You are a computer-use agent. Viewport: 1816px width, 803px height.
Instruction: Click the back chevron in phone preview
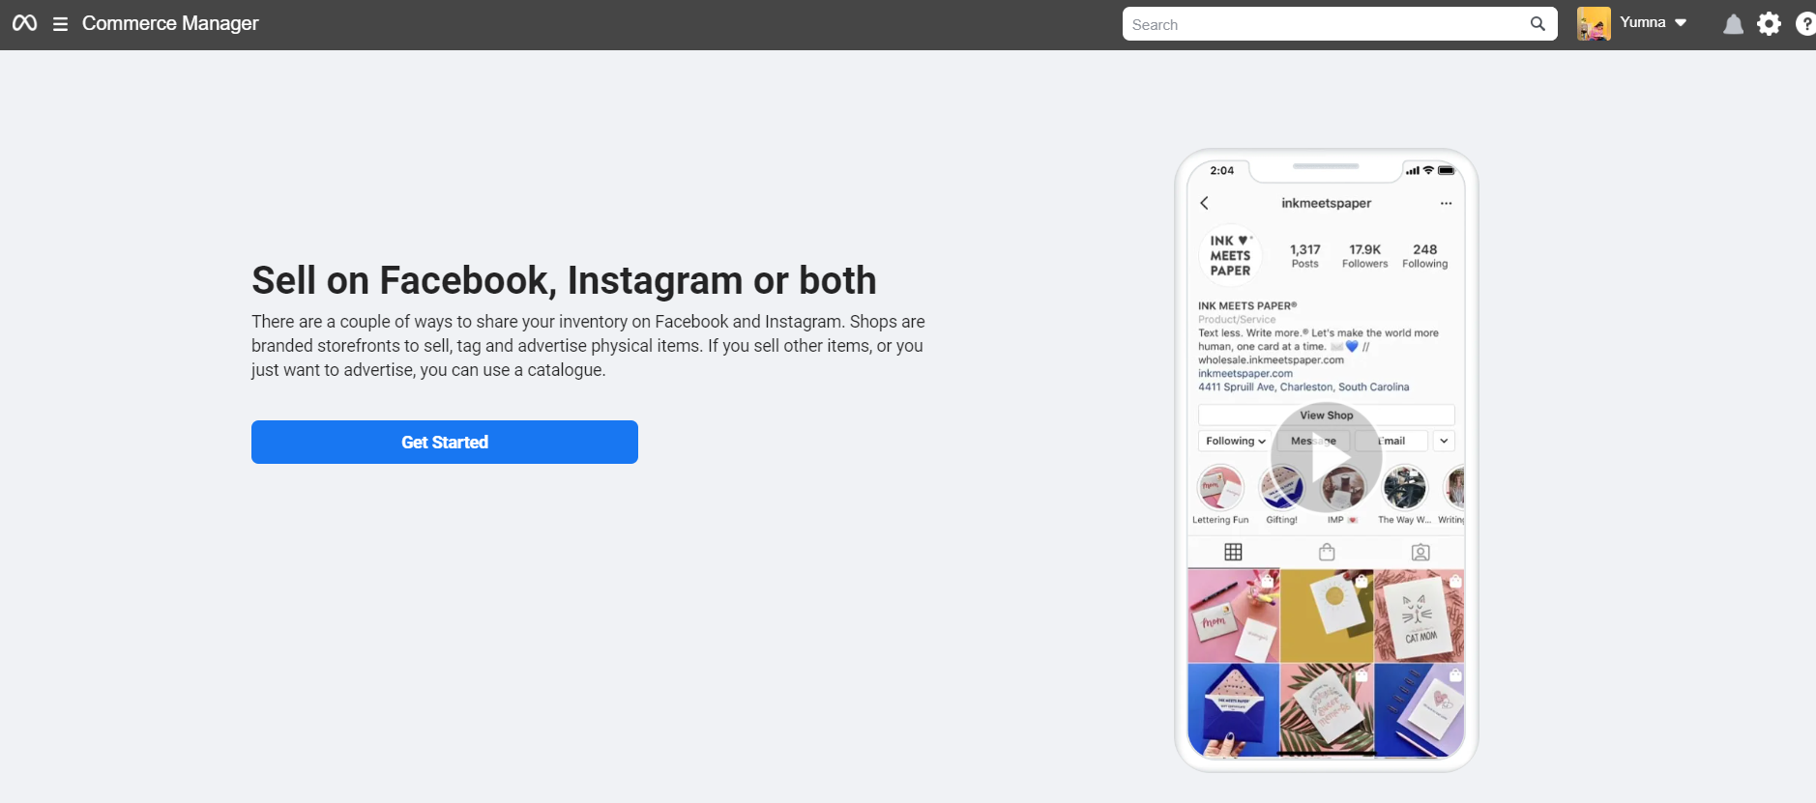1205,203
